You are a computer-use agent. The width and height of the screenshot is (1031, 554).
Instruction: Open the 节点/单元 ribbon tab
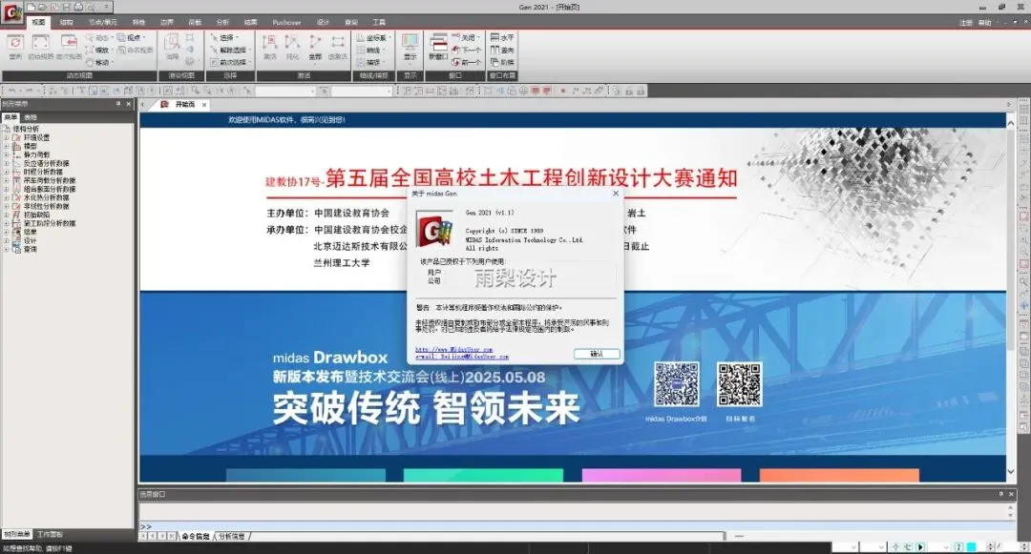coord(102,22)
